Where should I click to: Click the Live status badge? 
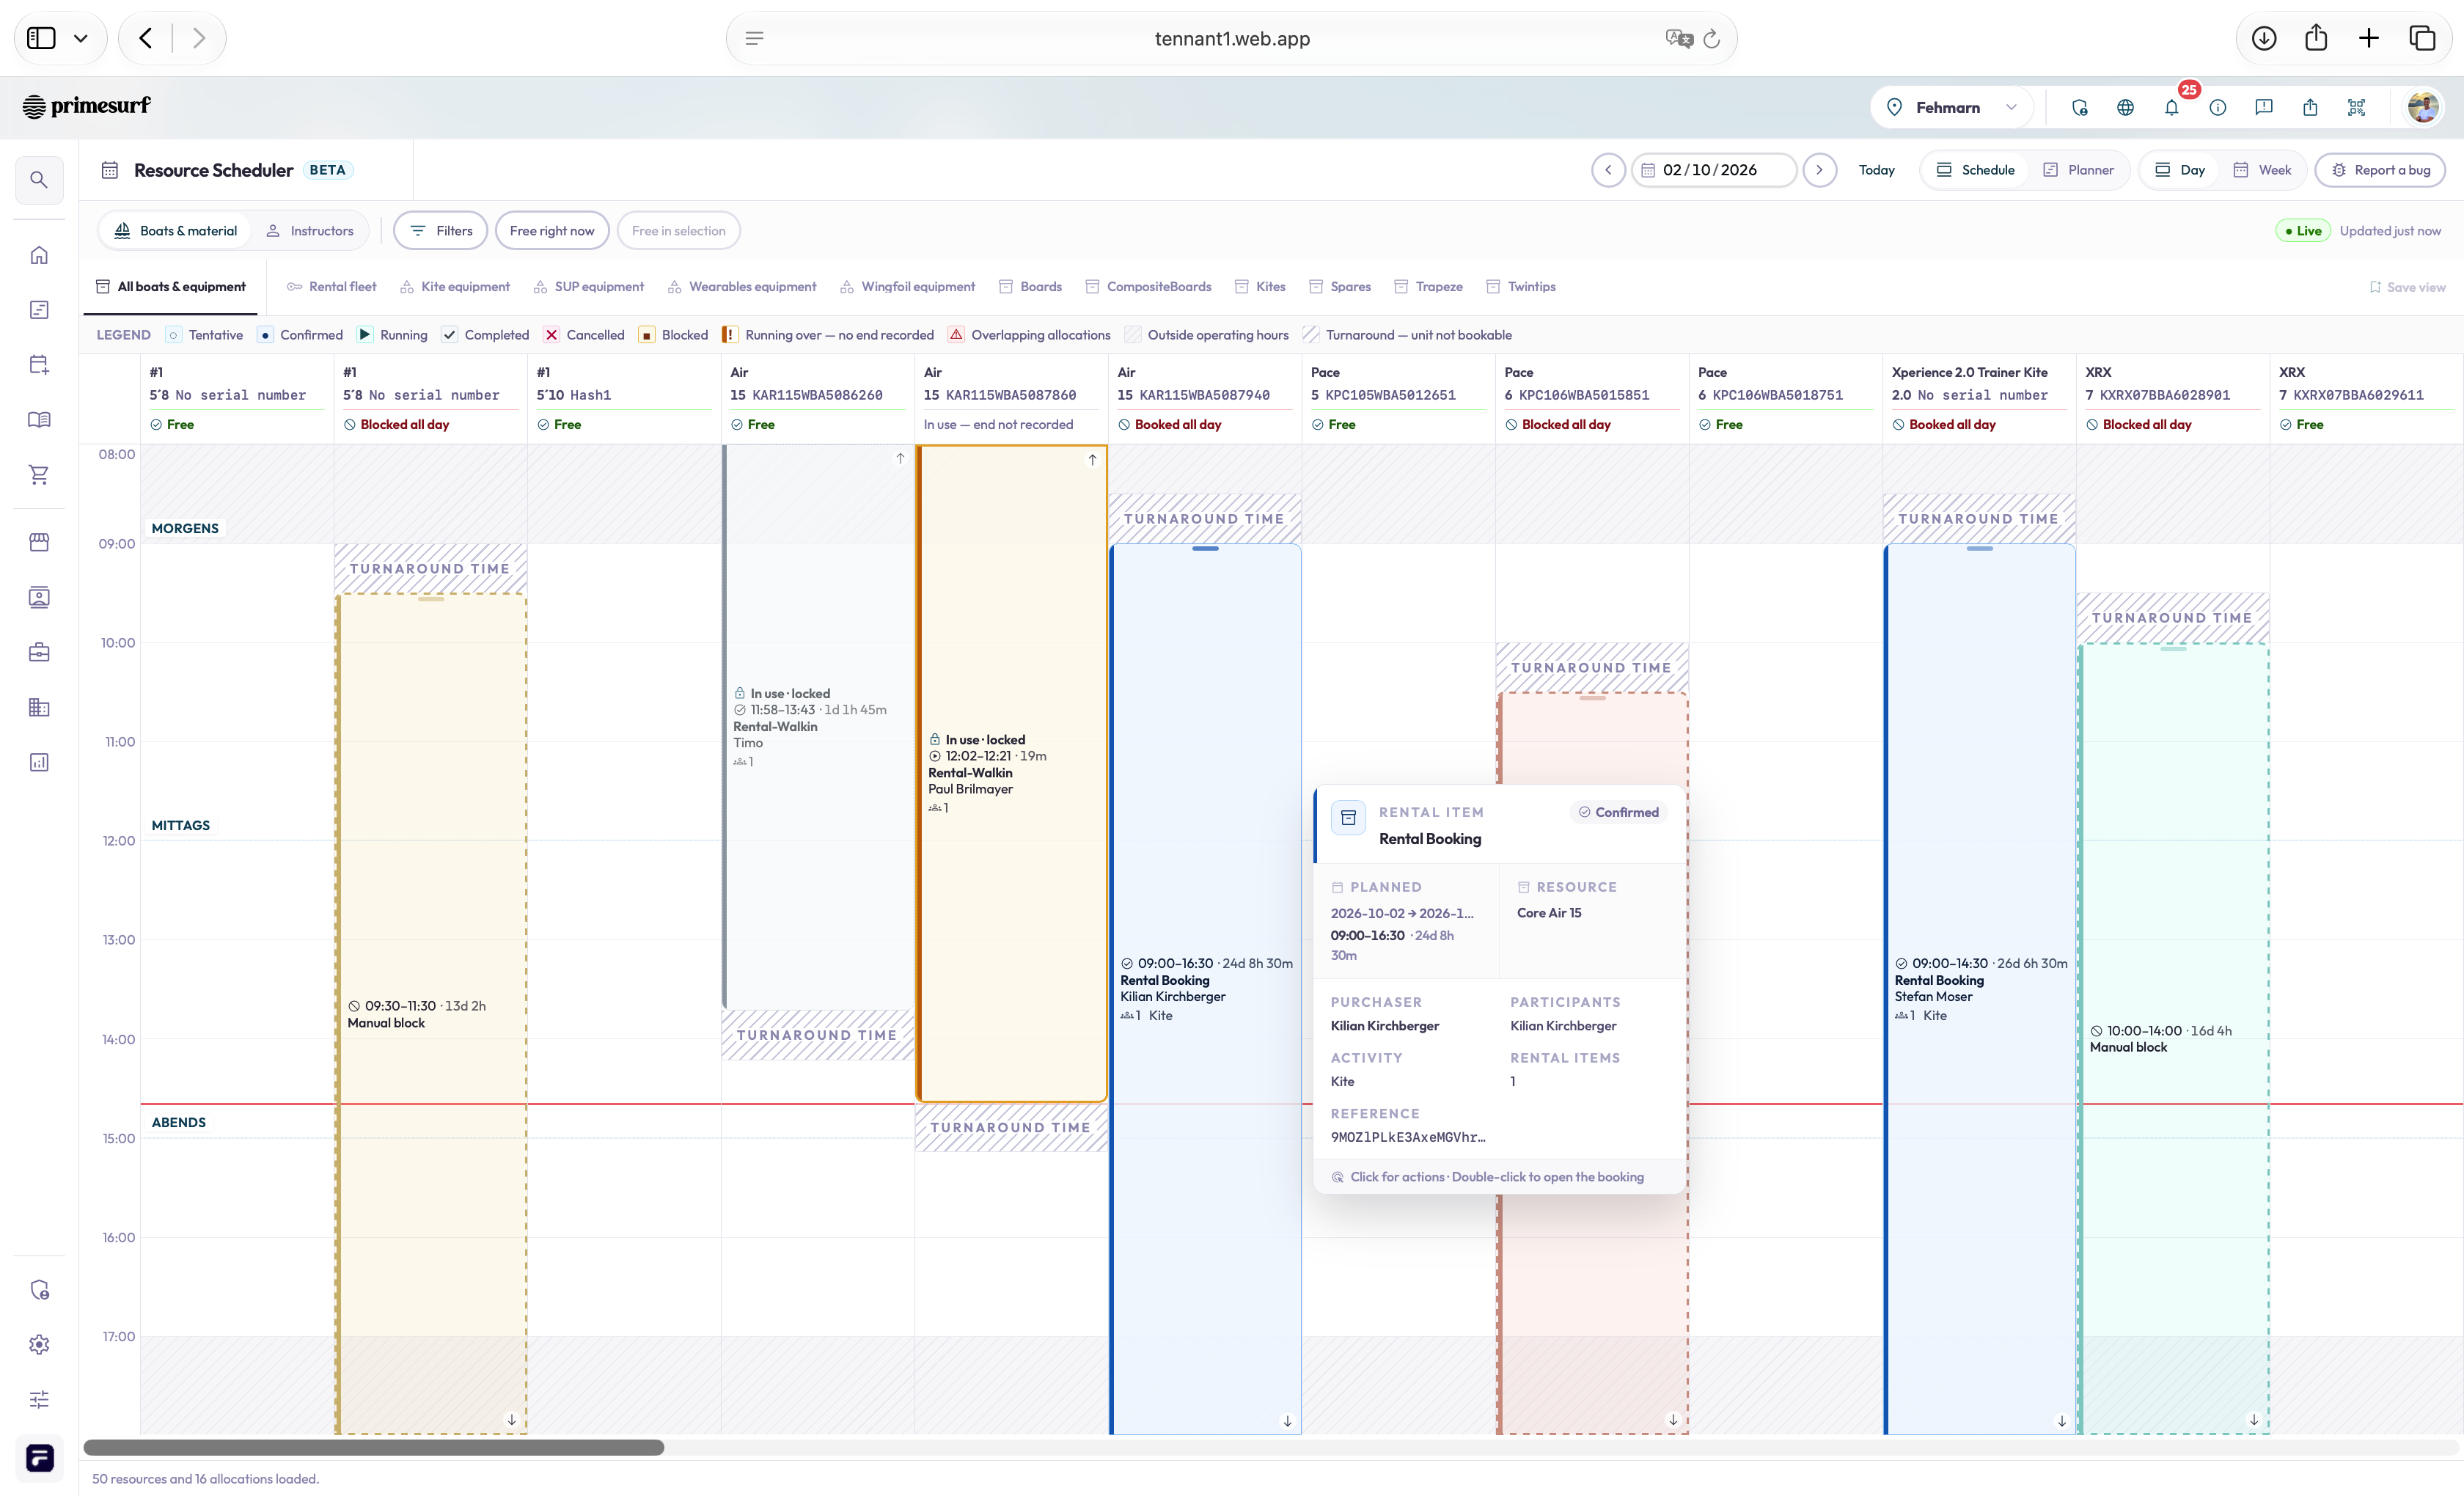[x=2303, y=231]
